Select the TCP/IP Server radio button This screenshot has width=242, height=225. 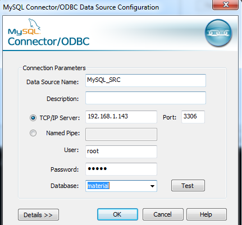(33, 118)
